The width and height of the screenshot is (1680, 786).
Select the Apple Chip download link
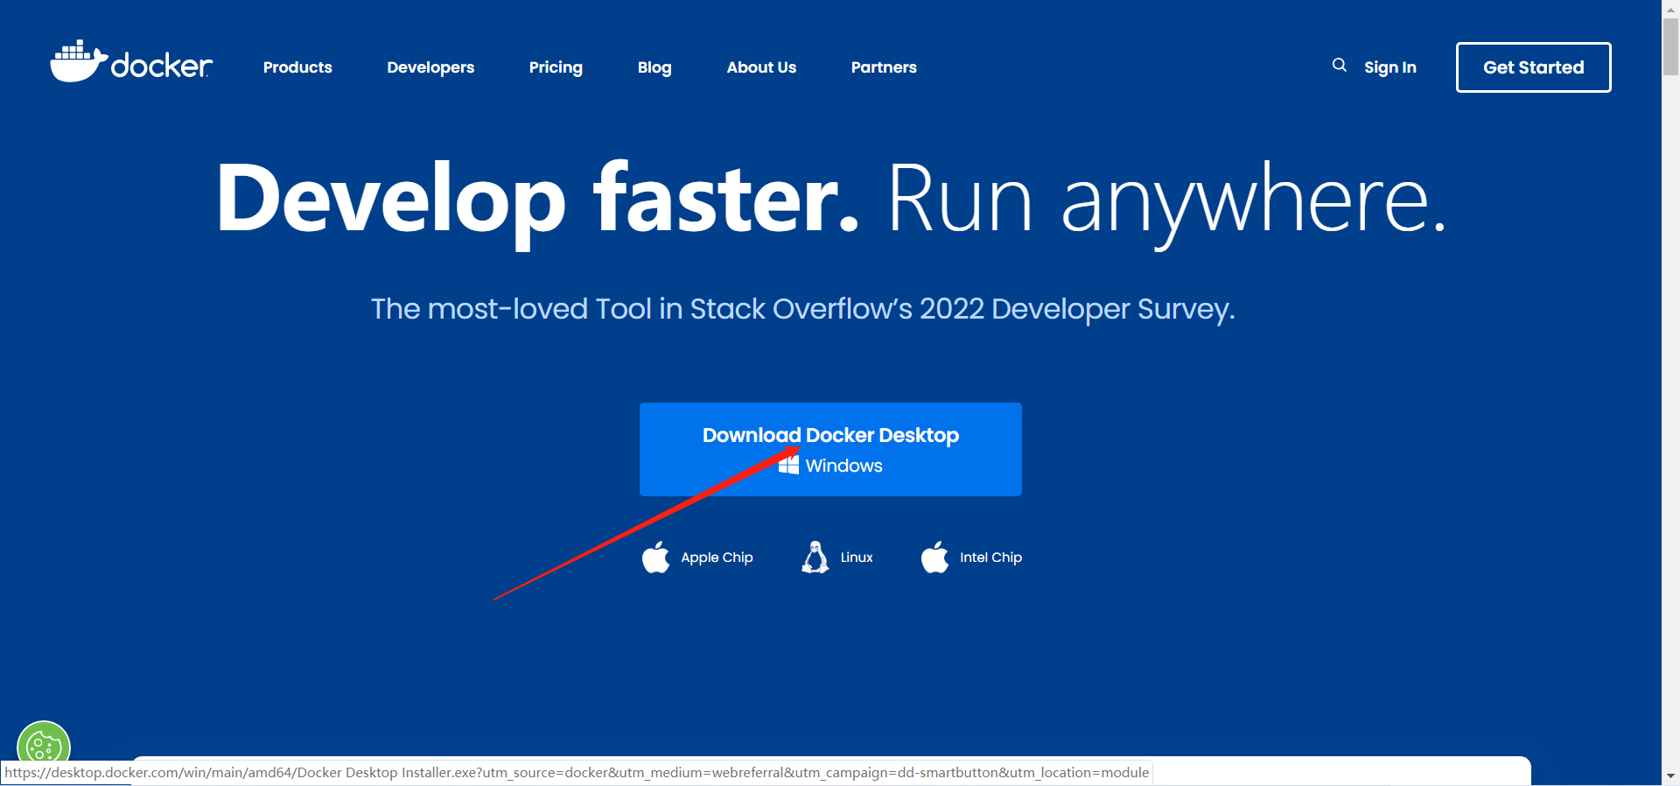tap(717, 558)
